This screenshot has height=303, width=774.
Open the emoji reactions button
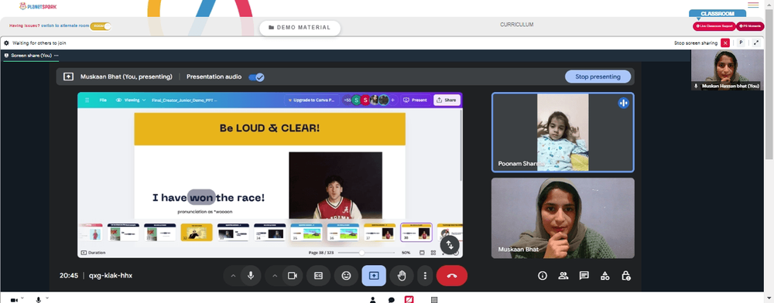pos(346,276)
